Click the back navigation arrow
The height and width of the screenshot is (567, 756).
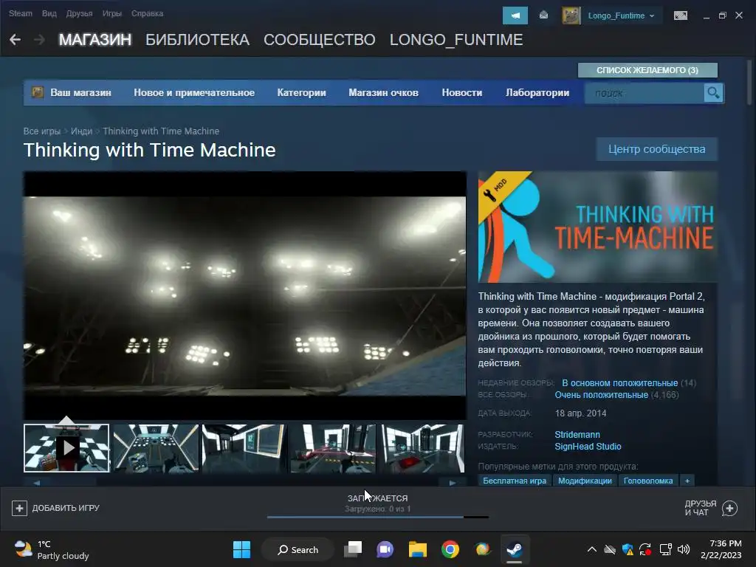pyautogui.click(x=15, y=40)
